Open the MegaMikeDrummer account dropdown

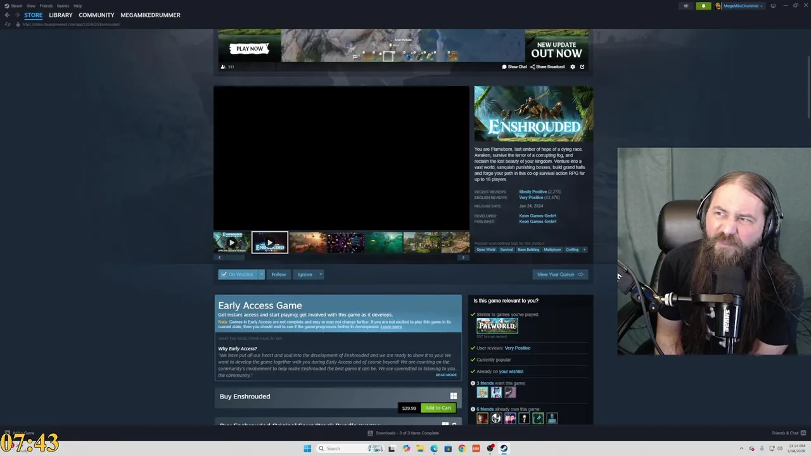coord(739,6)
